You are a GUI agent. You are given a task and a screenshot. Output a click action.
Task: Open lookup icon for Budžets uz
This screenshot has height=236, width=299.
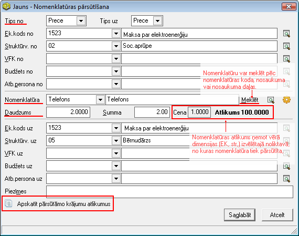point(286,166)
